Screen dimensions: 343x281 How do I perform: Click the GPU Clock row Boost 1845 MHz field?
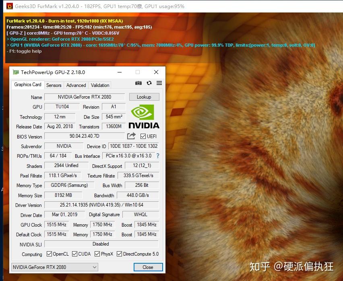(147, 225)
